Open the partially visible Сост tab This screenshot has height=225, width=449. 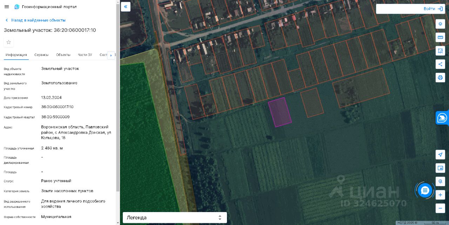[x=103, y=55]
